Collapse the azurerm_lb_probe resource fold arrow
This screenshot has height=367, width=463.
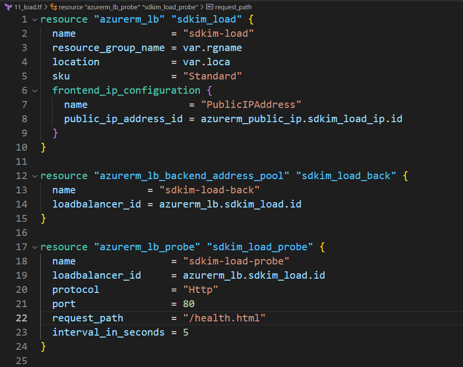(35, 247)
